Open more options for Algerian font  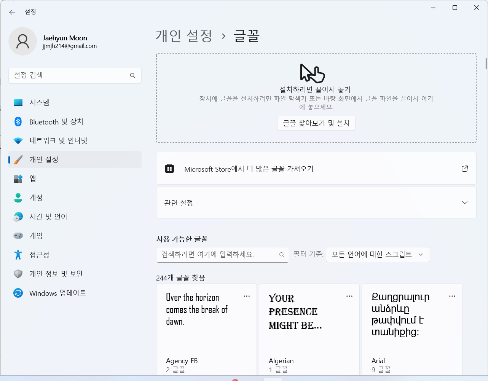pyautogui.click(x=349, y=296)
